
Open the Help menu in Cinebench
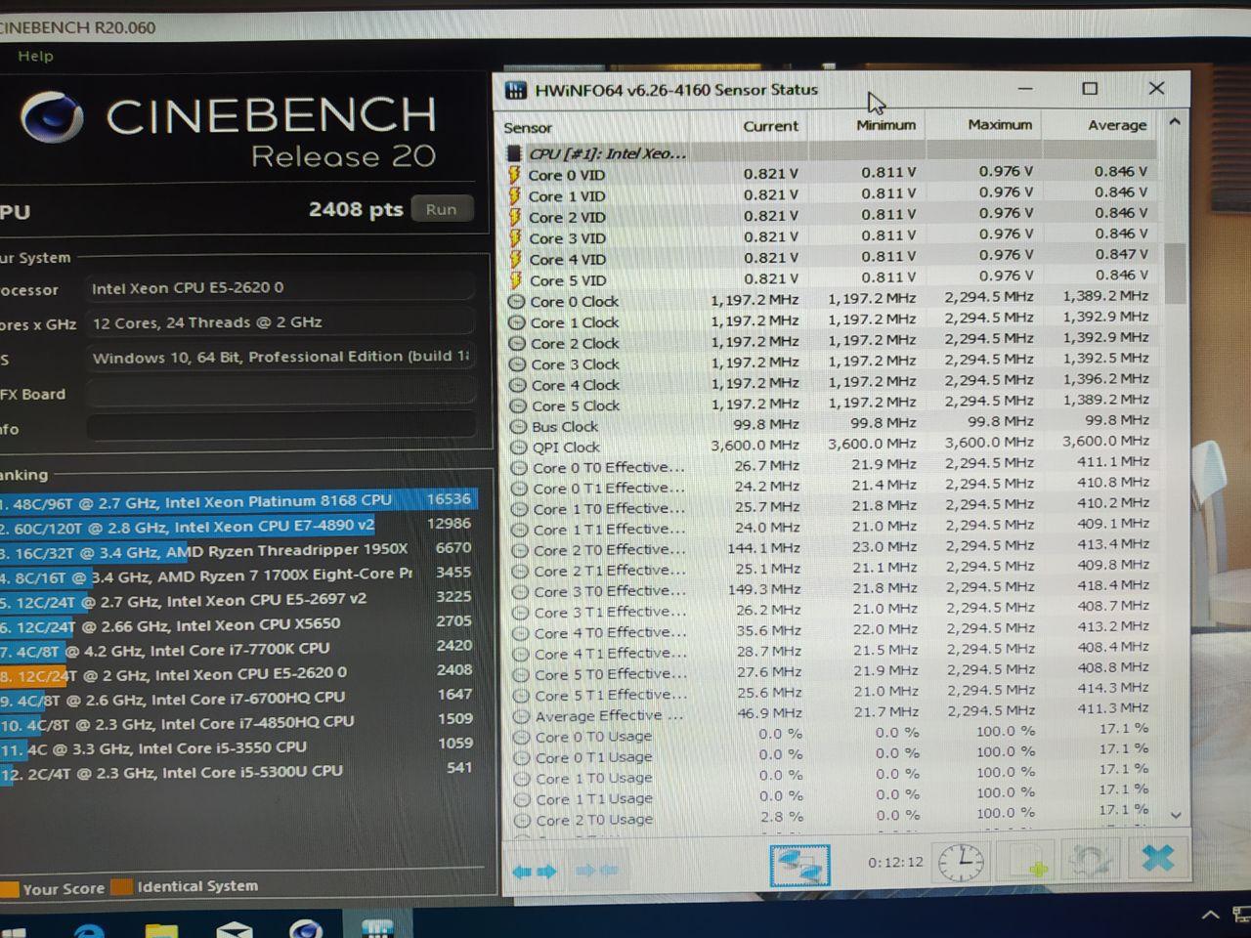[x=35, y=56]
